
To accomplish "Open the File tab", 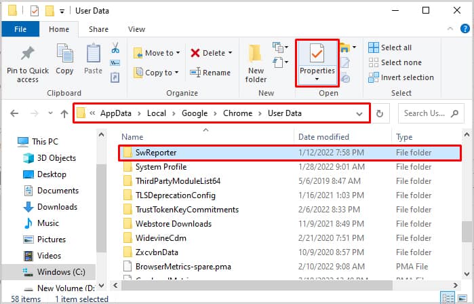I will (20, 29).
